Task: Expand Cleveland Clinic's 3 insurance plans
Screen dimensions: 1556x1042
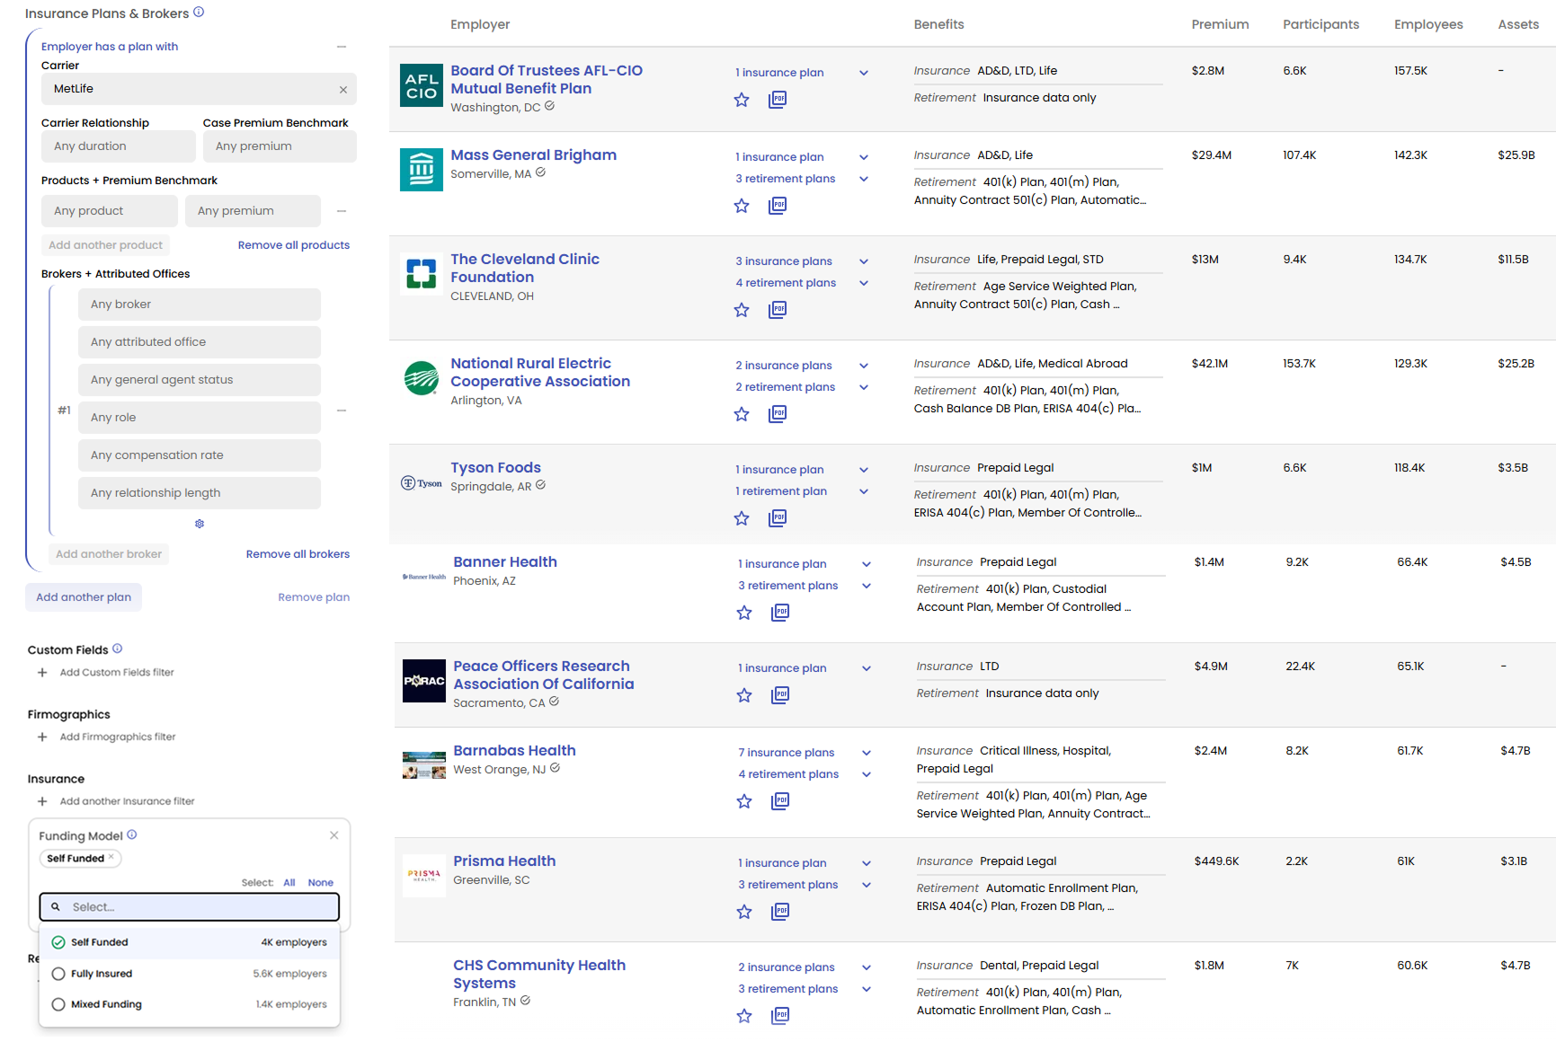Action: click(863, 261)
